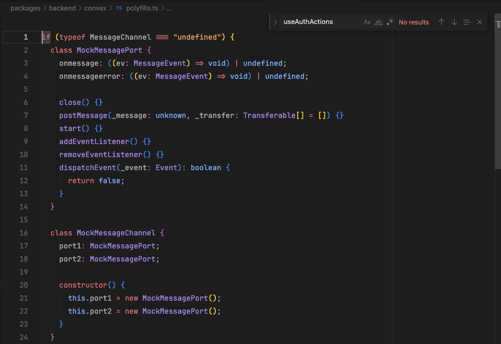Click 'class MockMessageChannel' declaration
This screenshot has width=501, height=344.
point(103,233)
